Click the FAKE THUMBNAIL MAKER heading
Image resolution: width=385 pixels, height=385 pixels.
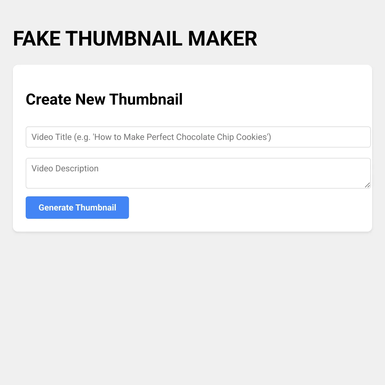[135, 39]
